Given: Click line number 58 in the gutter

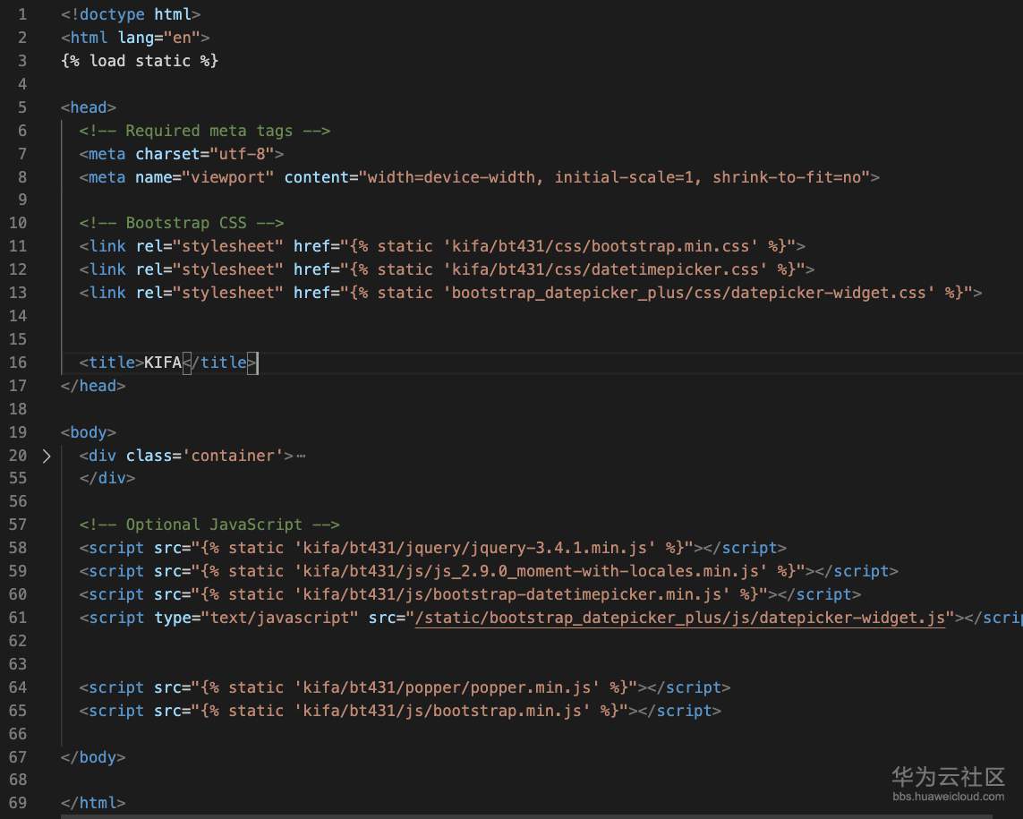Looking at the screenshot, I should pyautogui.click(x=19, y=548).
